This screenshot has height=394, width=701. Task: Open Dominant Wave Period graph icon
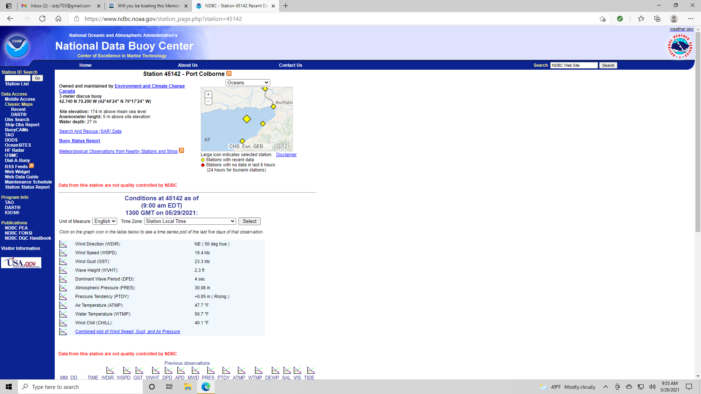click(63, 279)
